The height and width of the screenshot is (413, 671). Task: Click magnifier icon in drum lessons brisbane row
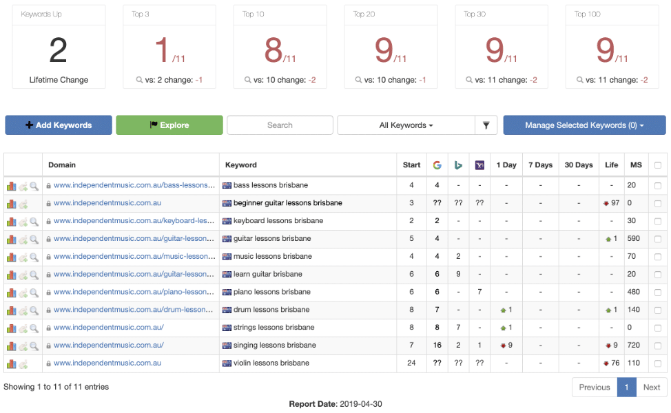[x=34, y=310]
